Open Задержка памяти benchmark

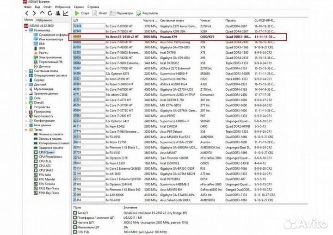tap(49, 148)
